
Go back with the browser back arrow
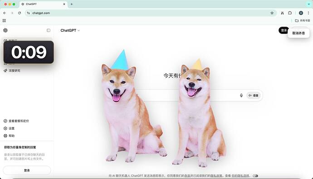(5, 13)
